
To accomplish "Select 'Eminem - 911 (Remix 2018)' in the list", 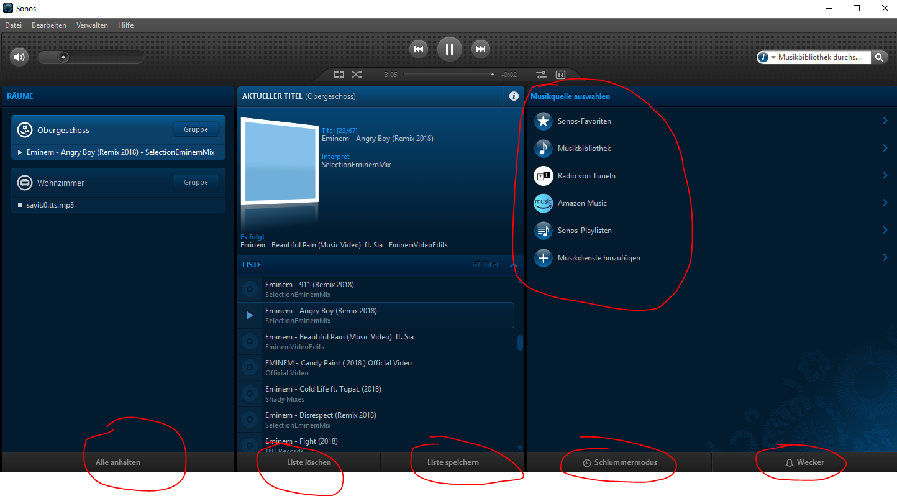I will coord(375,290).
